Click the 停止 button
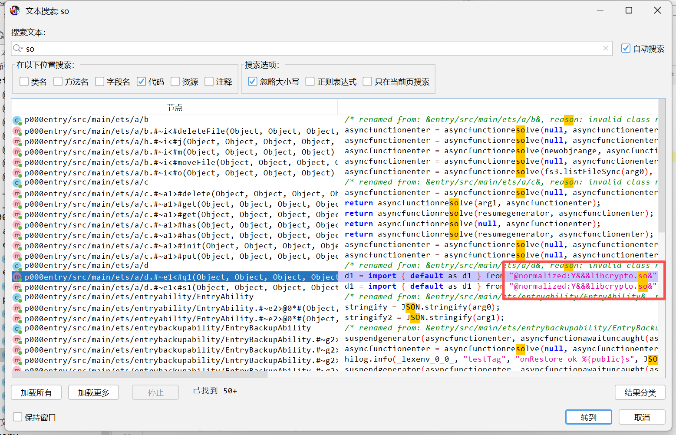 155,392
